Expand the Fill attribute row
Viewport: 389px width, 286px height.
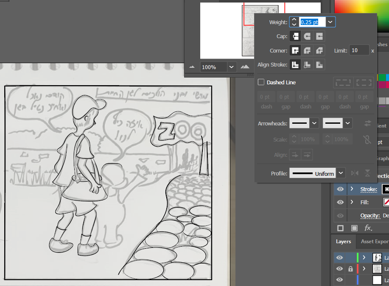click(x=352, y=203)
